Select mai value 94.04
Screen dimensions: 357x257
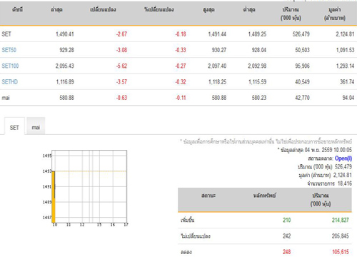tap(348, 98)
